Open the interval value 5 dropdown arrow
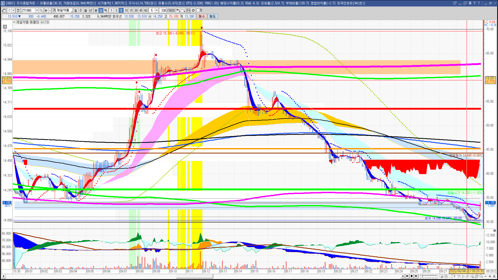498x280 pixels. [157, 10]
